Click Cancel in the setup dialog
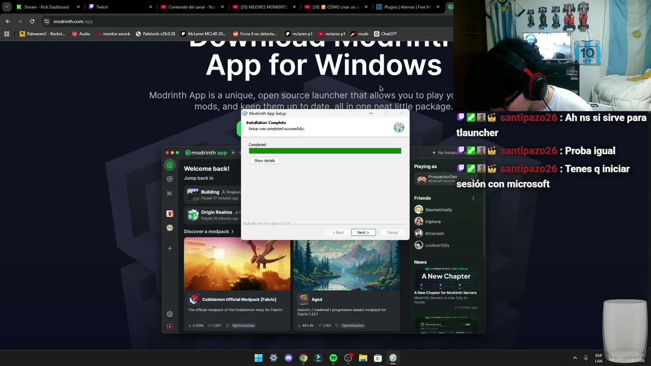Viewport: 651px width, 366px height. [x=392, y=232]
